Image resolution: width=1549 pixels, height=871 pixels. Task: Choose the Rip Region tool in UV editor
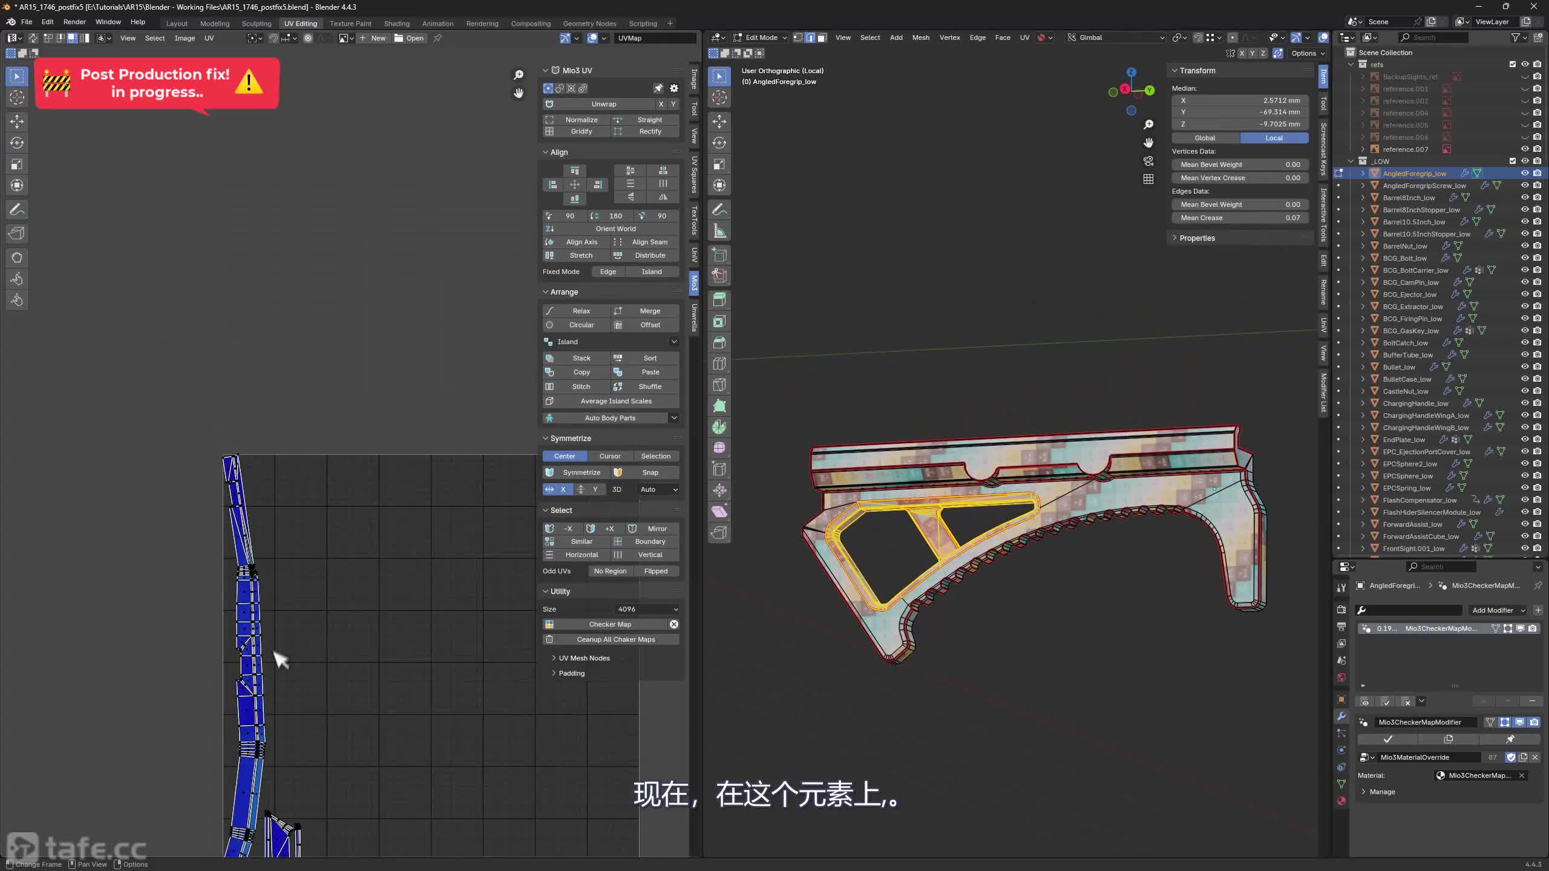click(17, 233)
